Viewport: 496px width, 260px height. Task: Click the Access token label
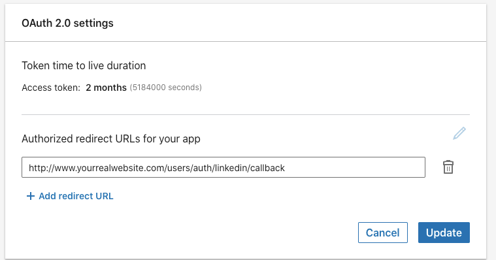[x=51, y=88]
